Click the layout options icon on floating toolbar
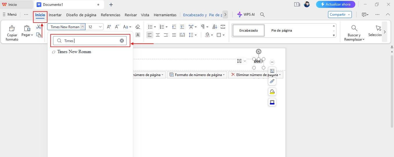 click(x=272, y=71)
